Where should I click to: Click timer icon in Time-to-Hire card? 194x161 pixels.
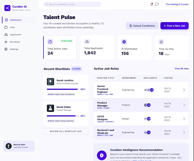(x=161, y=42)
